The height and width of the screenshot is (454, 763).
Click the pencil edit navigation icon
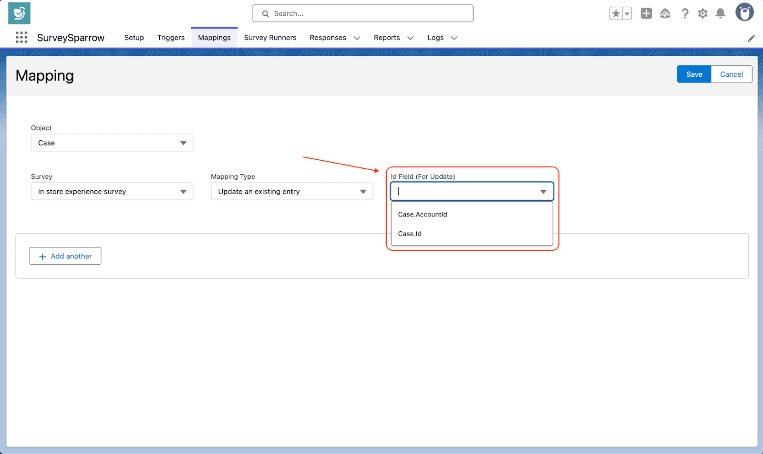751,38
